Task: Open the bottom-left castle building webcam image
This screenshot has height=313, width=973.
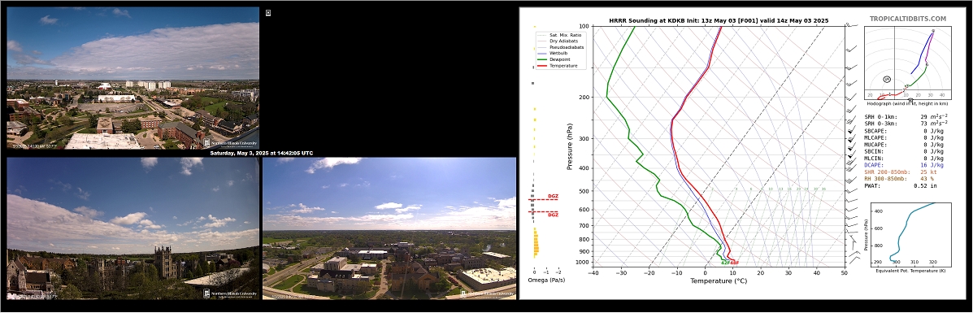Action: [132, 228]
